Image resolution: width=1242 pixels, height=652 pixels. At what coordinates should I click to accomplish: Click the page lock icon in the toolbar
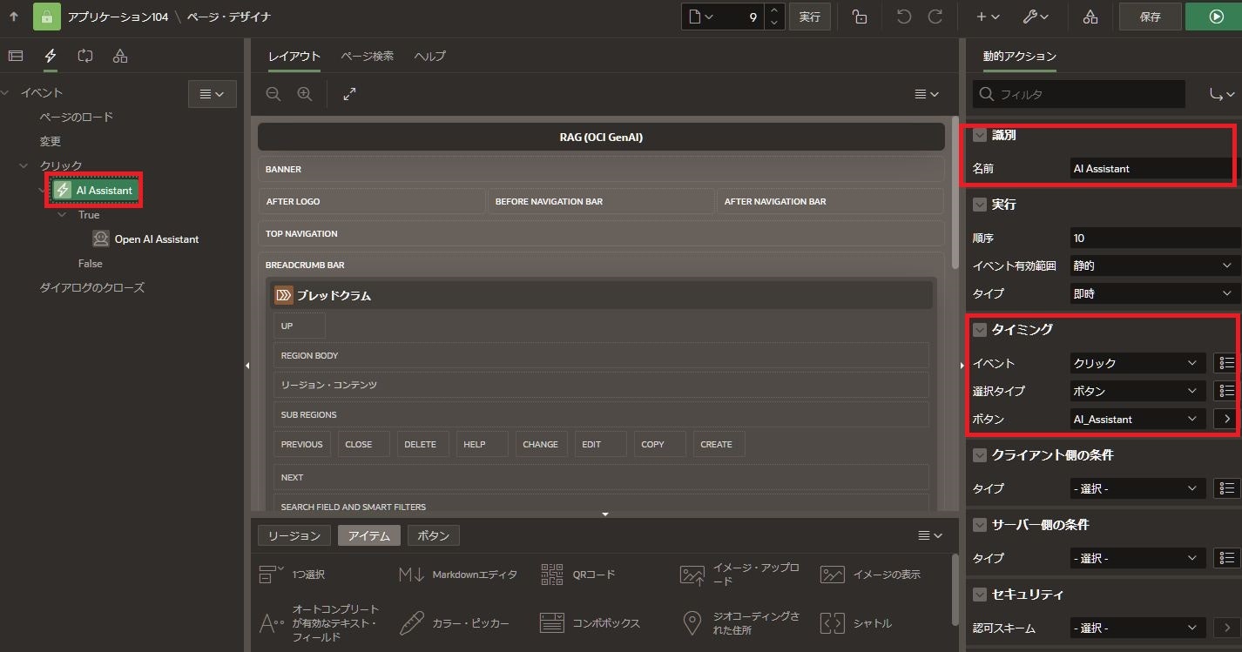point(860,17)
